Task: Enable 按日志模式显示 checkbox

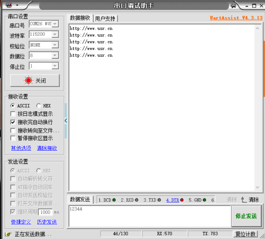Action: pos(13,114)
